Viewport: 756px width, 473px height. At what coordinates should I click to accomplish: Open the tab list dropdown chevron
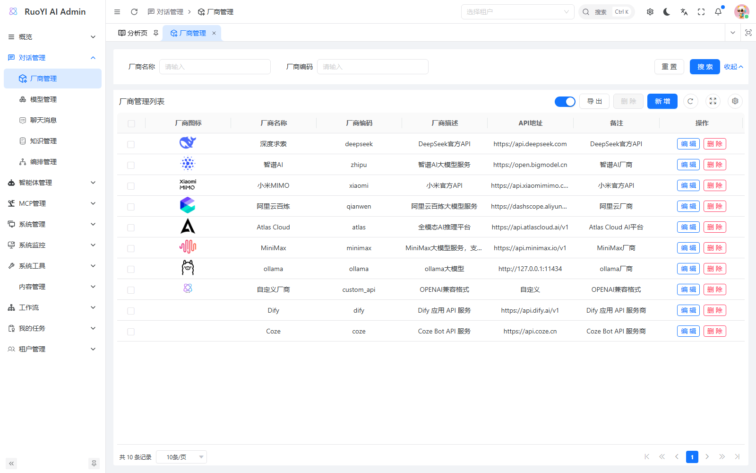point(733,33)
